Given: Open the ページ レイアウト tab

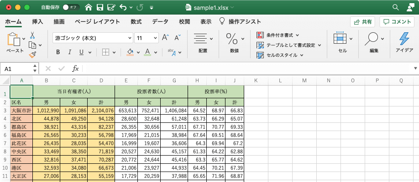Looking at the screenshot, I should point(97,22).
